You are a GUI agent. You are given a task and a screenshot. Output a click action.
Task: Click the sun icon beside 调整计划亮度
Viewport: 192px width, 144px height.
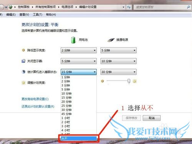coord(23,83)
